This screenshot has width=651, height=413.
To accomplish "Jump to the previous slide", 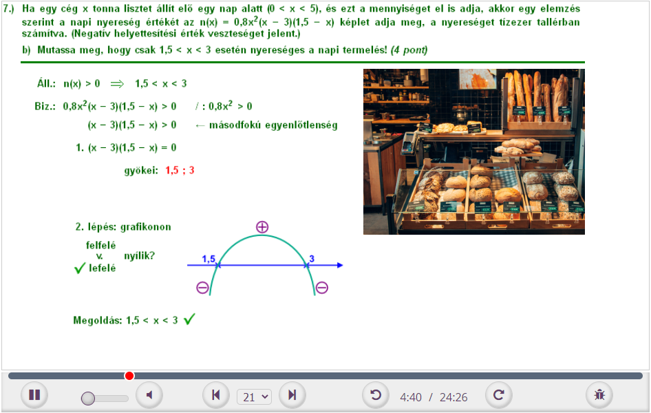I will tap(215, 395).
